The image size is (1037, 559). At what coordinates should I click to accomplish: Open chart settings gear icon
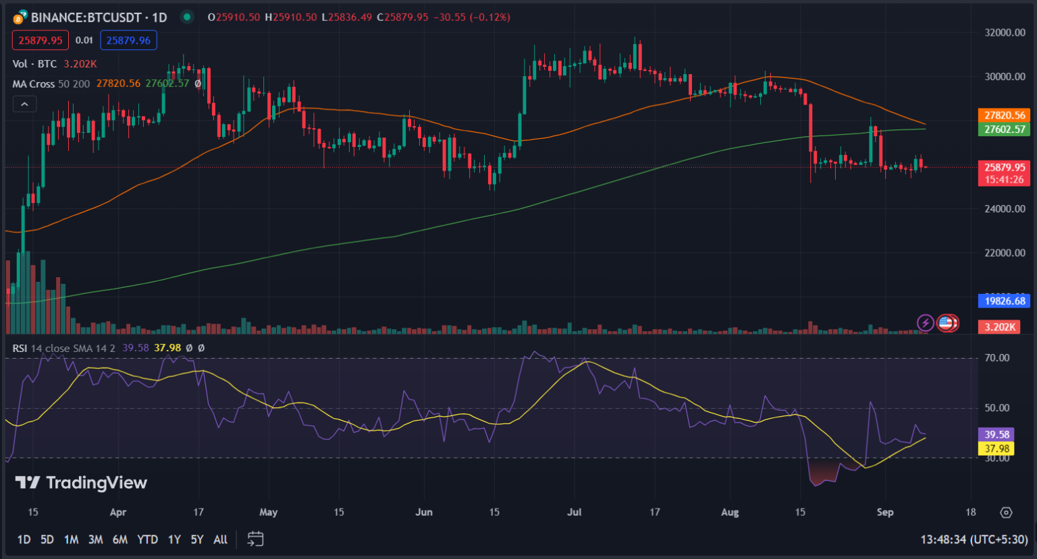click(x=1006, y=512)
